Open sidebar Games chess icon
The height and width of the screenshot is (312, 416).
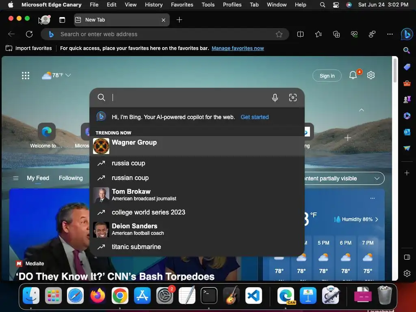click(x=407, y=100)
